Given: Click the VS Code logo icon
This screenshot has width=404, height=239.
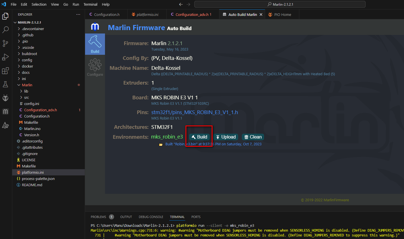Looking at the screenshot, I should 4,4.
